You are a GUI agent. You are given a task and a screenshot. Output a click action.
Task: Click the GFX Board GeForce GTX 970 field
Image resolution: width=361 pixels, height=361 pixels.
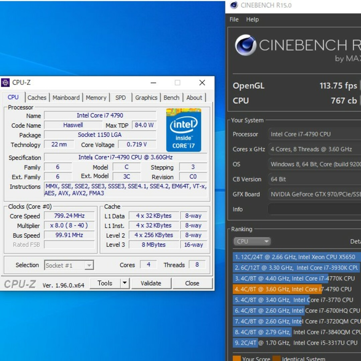315,194
